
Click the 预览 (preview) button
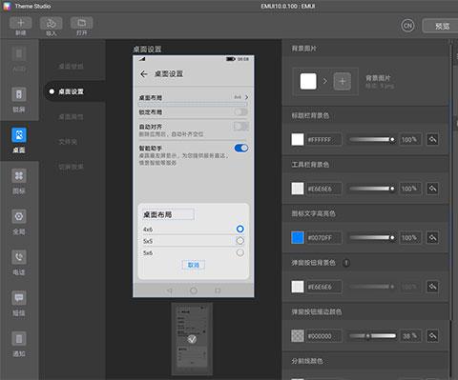(x=442, y=26)
